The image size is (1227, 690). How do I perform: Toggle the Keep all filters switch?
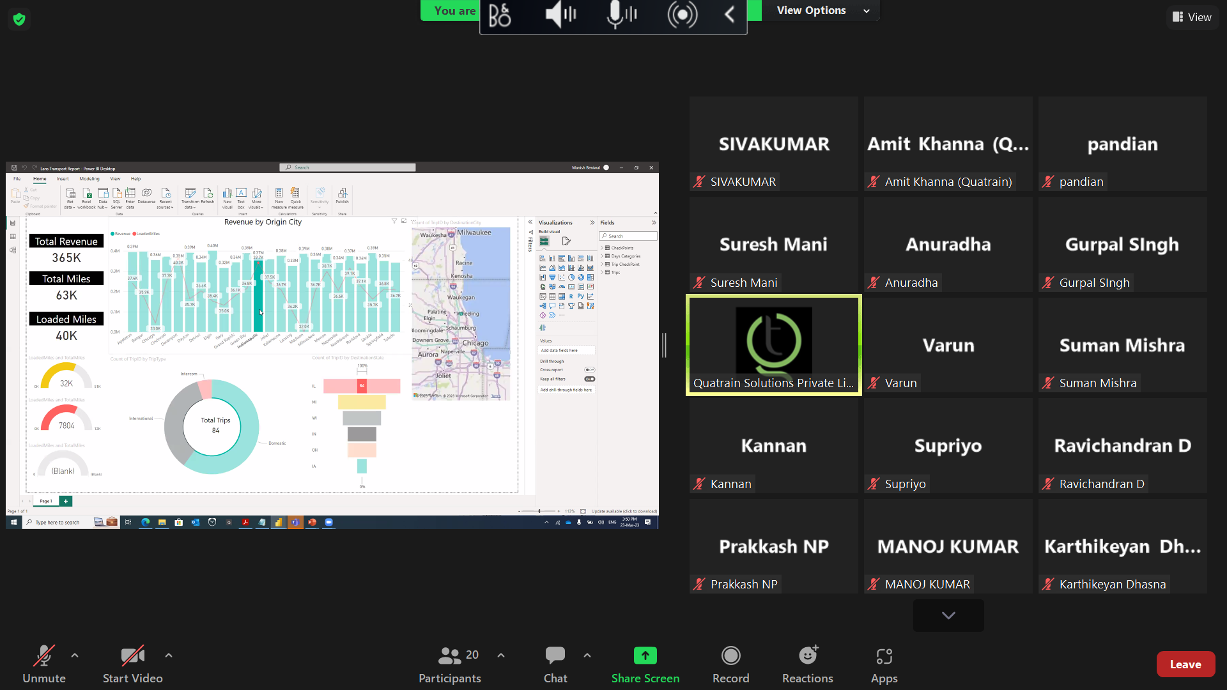tap(590, 379)
